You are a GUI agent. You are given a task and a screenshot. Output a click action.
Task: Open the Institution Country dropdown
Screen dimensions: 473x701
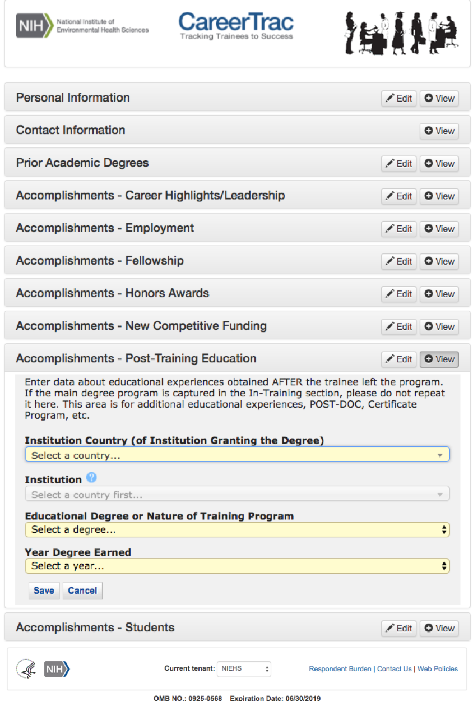click(x=237, y=455)
